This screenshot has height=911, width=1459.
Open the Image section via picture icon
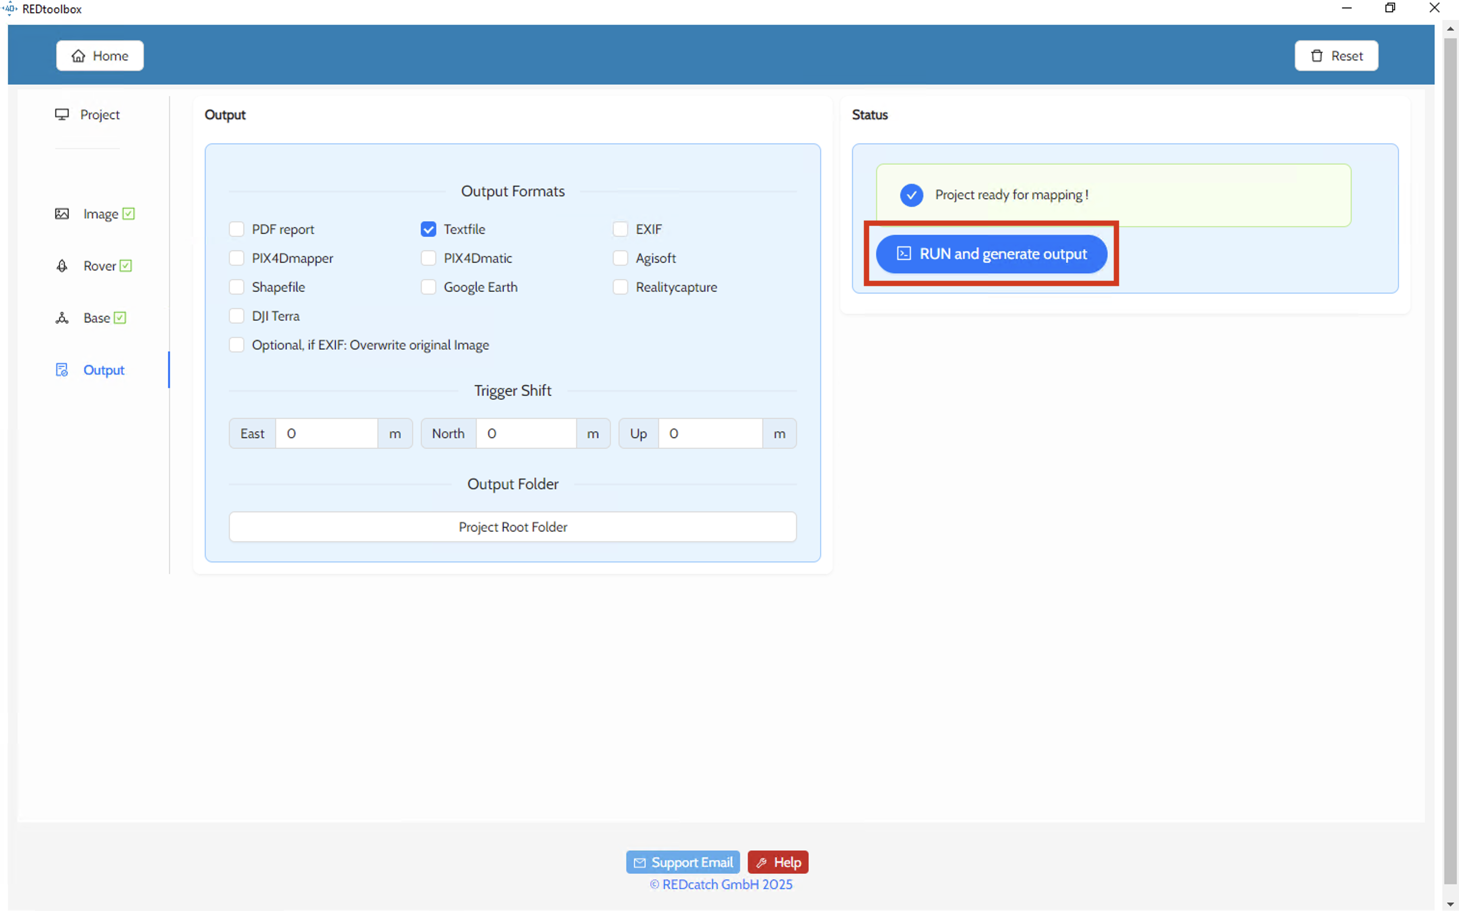click(x=61, y=214)
